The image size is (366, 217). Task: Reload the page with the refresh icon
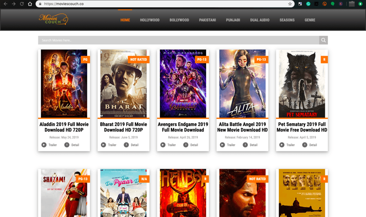22,4
